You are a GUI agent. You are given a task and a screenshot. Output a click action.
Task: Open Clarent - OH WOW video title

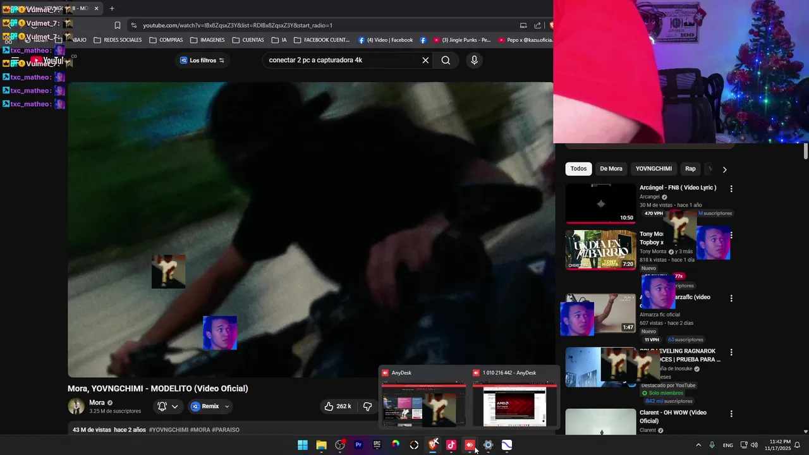(x=672, y=416)
